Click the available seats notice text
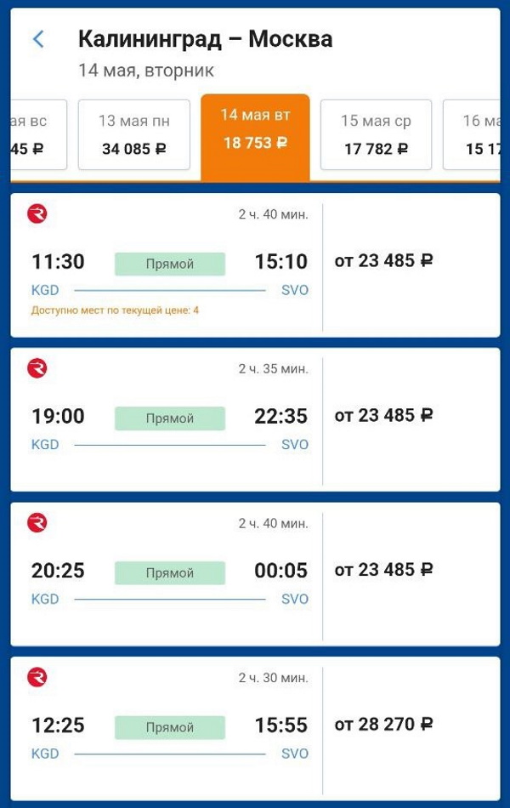The image size is (510, 808). tap(115, 310)
